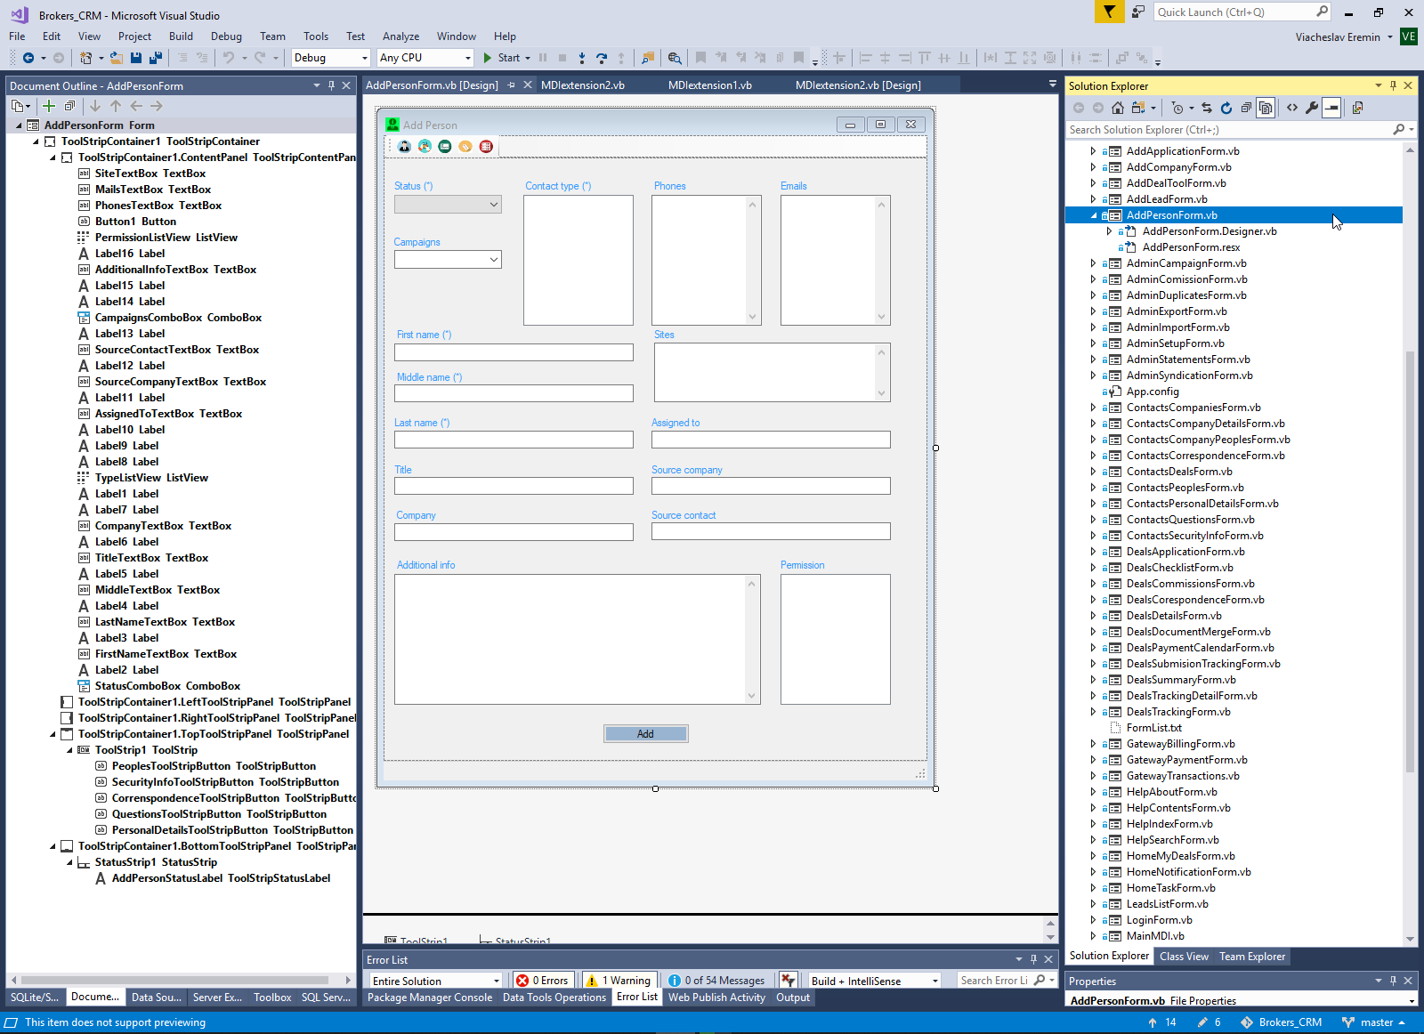1424x1034 pixels.
Task: Collapse the AddPersonForm.vb node
Action: tap(1094, 215)
